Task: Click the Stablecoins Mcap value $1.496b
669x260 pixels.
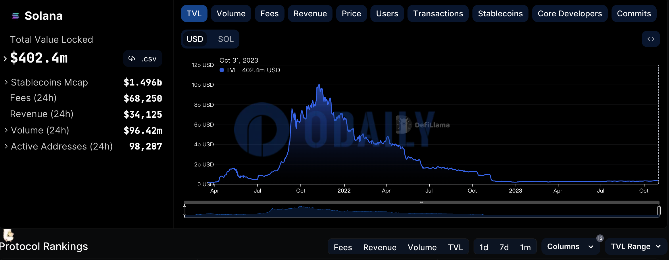Action: [x=143, y=82]
